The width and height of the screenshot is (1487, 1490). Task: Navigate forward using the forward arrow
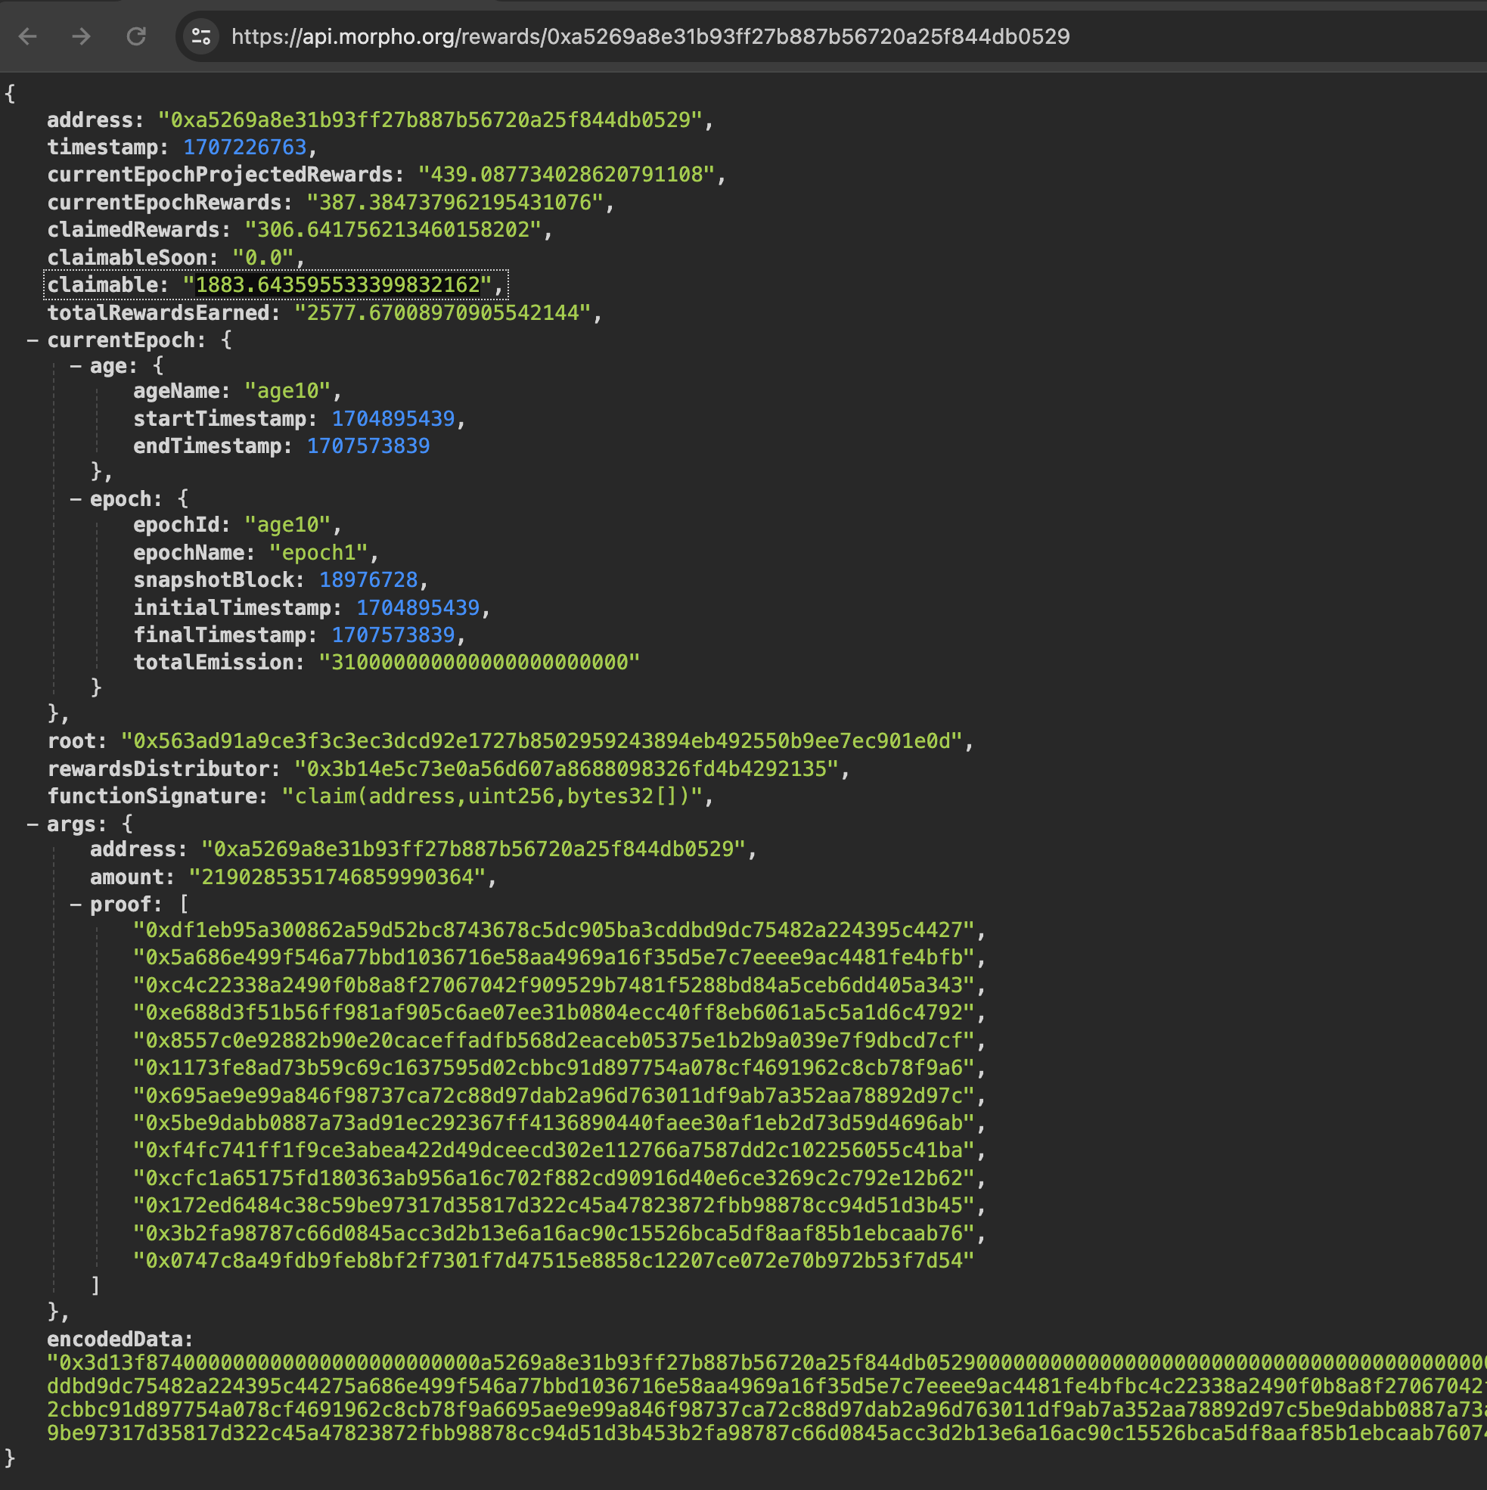click(x=81, y=36)
